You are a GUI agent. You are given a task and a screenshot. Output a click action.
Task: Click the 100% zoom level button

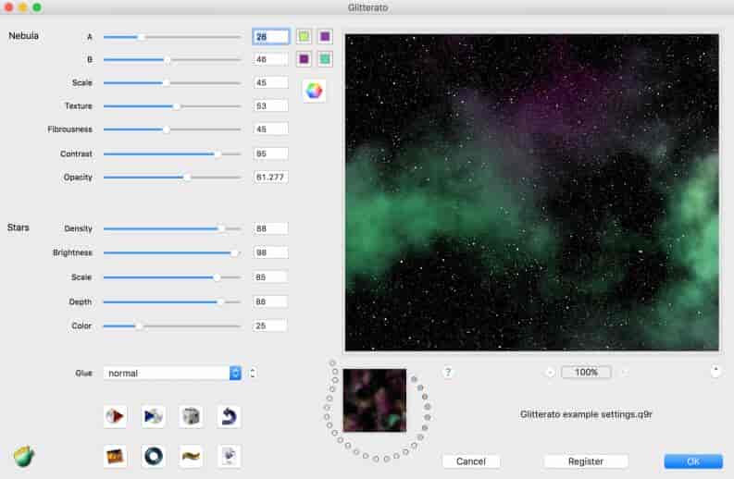click(x=586, y=372)
